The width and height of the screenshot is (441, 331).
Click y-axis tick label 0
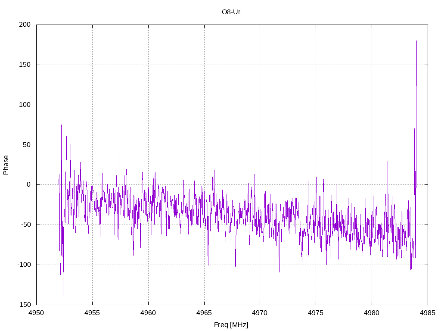[29, 184]
